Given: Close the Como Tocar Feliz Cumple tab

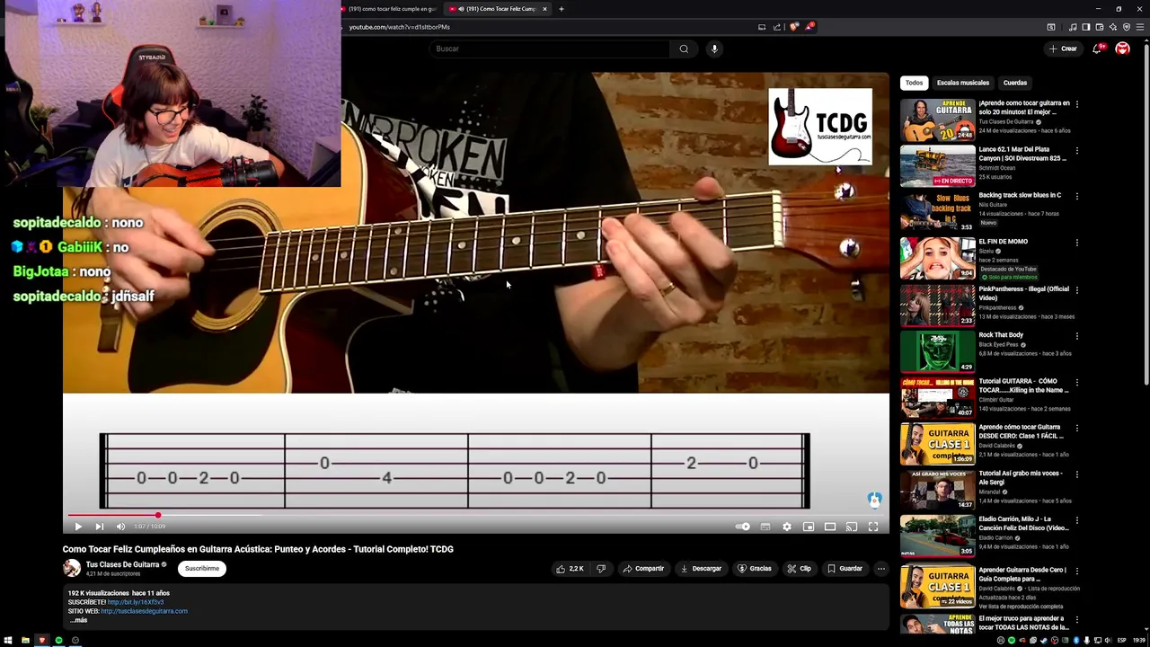Looking at the screenshot, I should pos(544,9).
